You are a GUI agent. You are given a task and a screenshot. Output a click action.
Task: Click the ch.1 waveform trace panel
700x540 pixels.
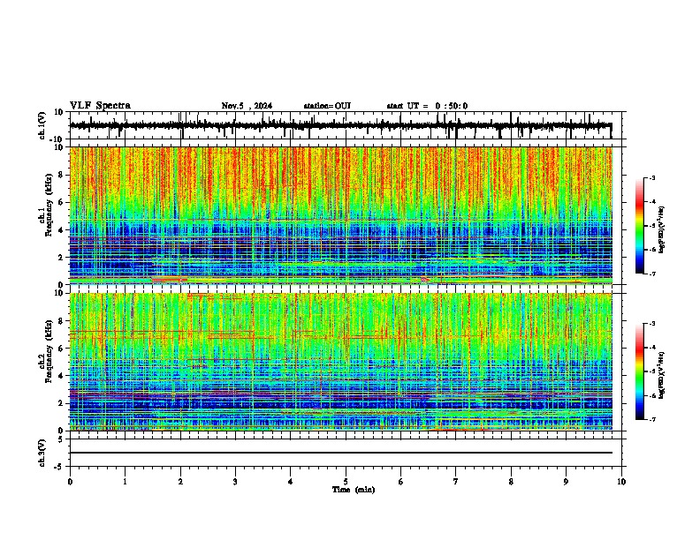coord(347,125)
